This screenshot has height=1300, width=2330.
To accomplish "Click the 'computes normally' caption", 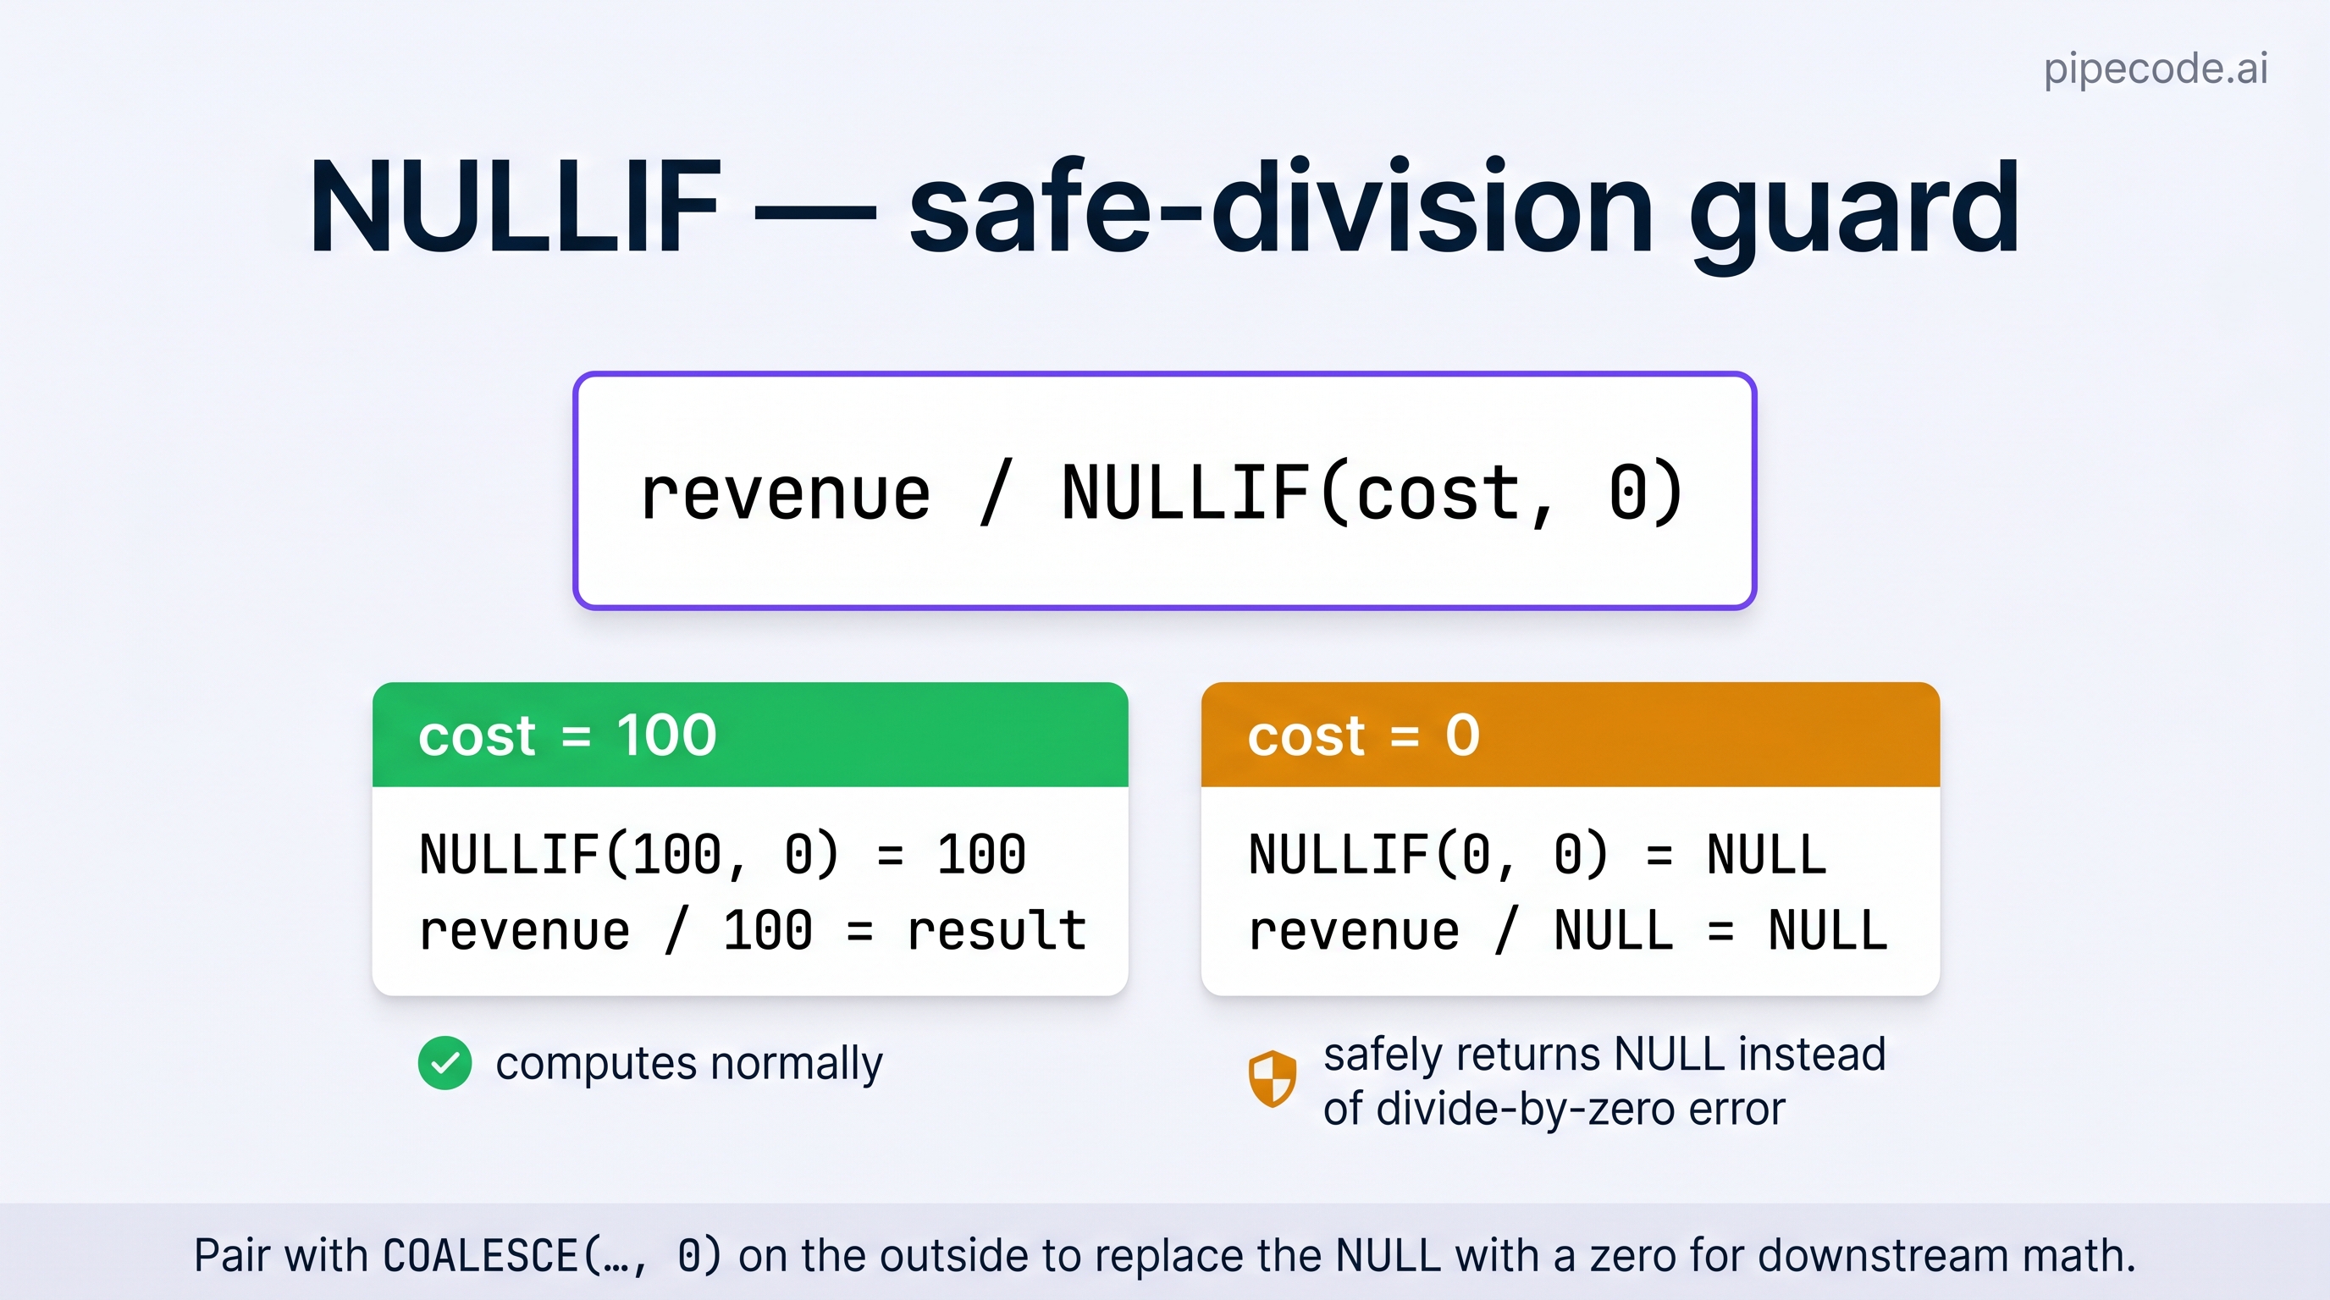I will tap(689, 1064).
